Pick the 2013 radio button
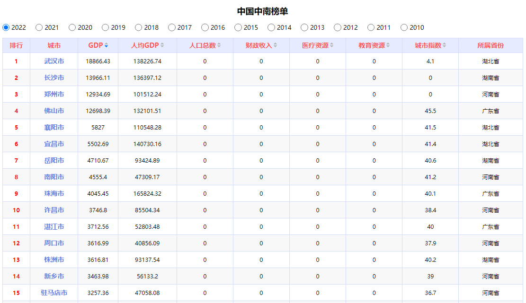Viewport: 526px width, 303px height. click(x=304, y=27)
